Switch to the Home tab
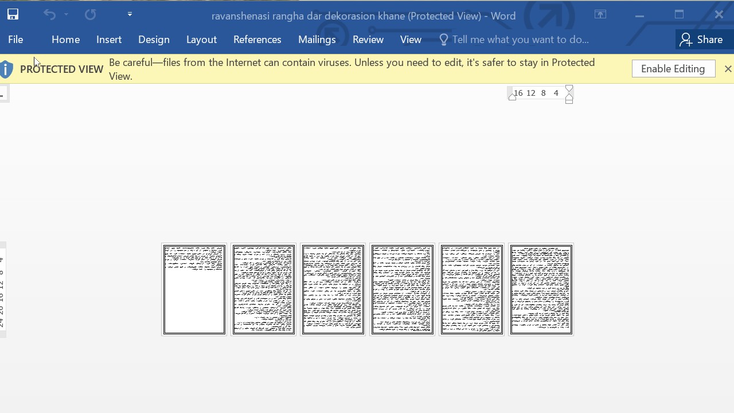 point(65,40)
